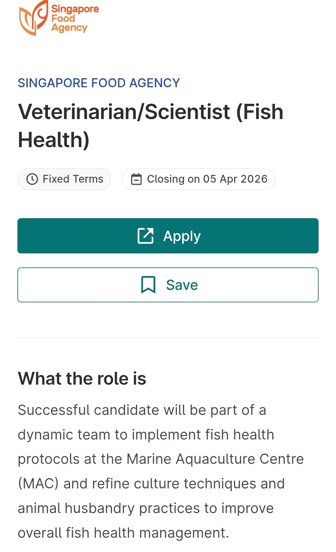Click the What the role is heading
The image size is (336, 552).
(82, 378)
